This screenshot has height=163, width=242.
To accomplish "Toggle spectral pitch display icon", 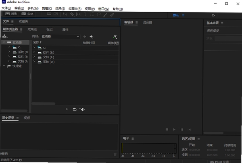I will [56, 14].
